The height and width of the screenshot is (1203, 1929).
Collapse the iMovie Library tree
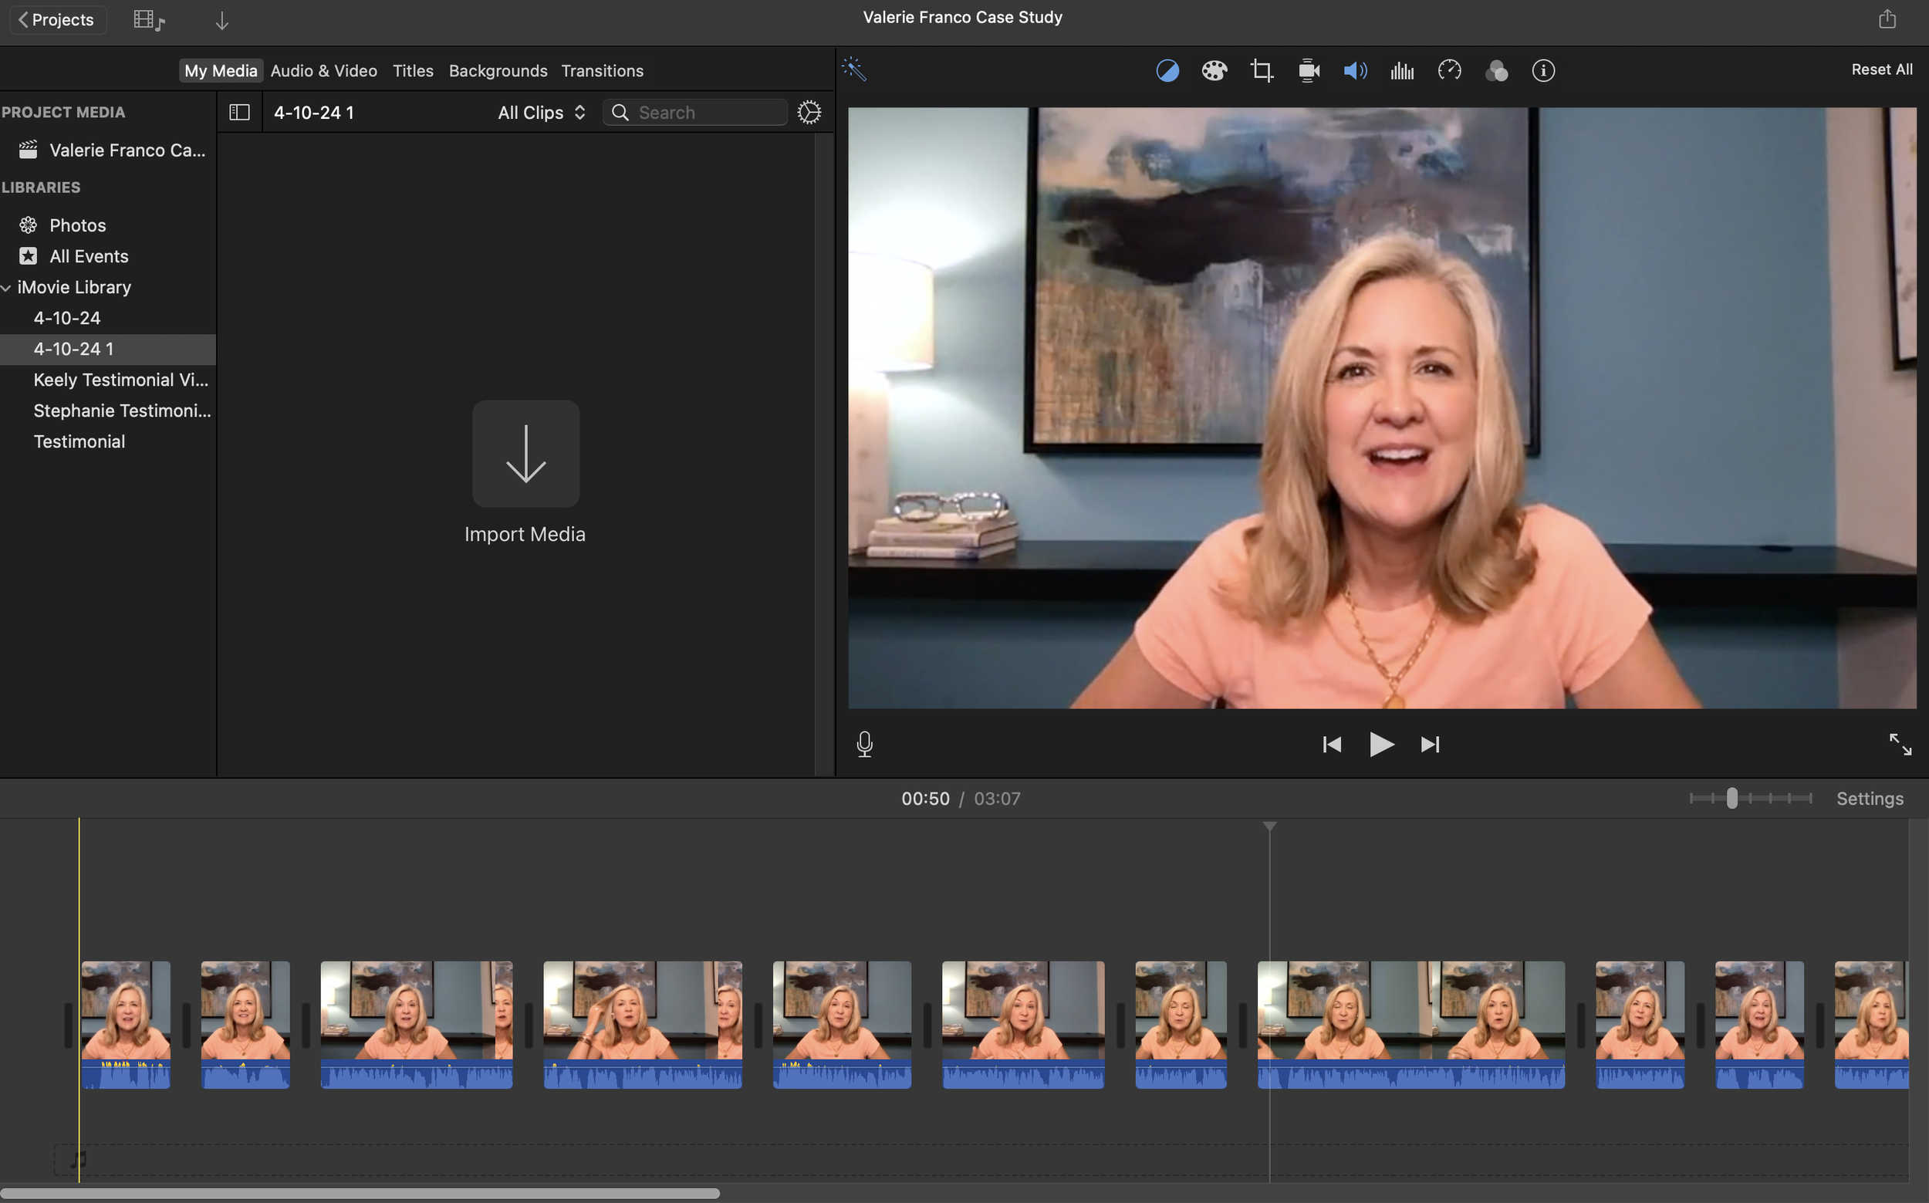click(6, 287)
